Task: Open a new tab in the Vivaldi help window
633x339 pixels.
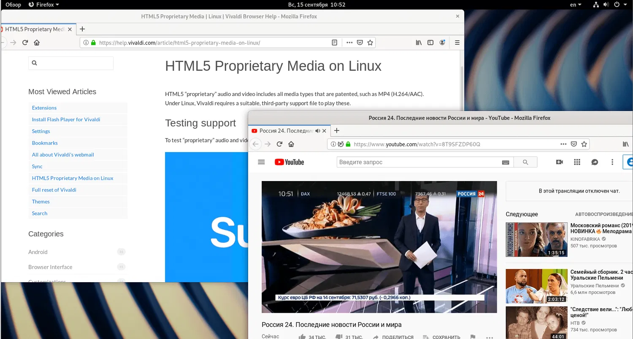Action: coord(82,29)
